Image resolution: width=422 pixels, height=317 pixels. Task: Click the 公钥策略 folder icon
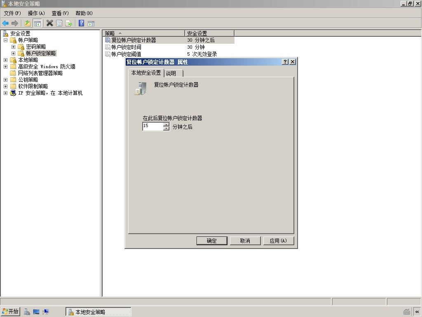(13, 80)
